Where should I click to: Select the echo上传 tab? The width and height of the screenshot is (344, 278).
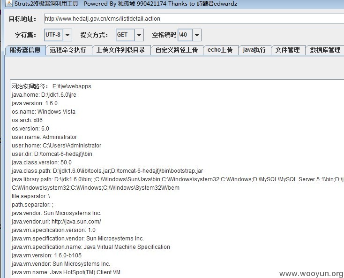(x=220, y=50)
